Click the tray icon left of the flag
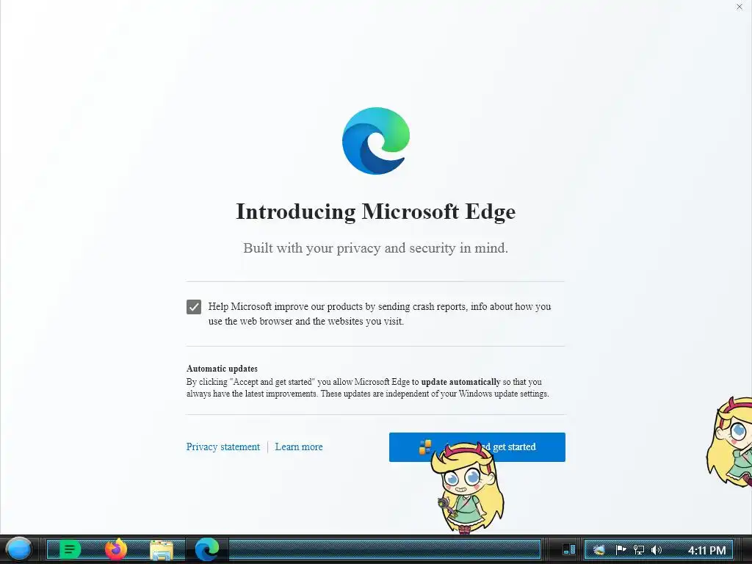Screen dimensions: 752x564 click(x=599, y=550)
